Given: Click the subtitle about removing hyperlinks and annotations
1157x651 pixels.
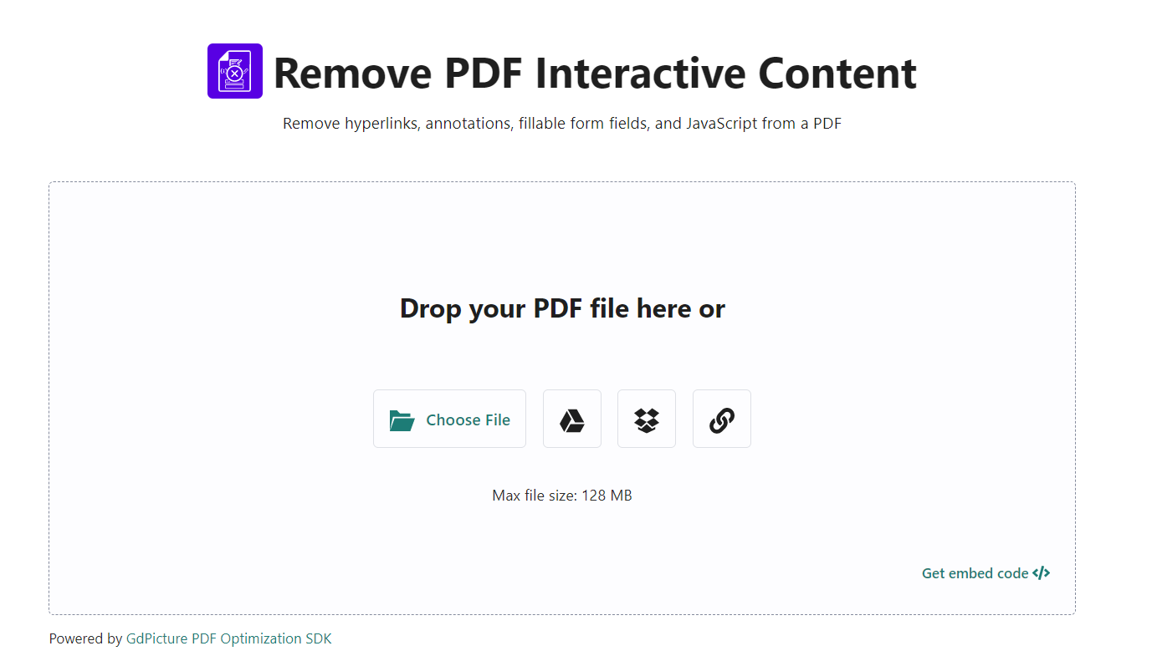Looking at the screenshot, I should click(562, 123).
